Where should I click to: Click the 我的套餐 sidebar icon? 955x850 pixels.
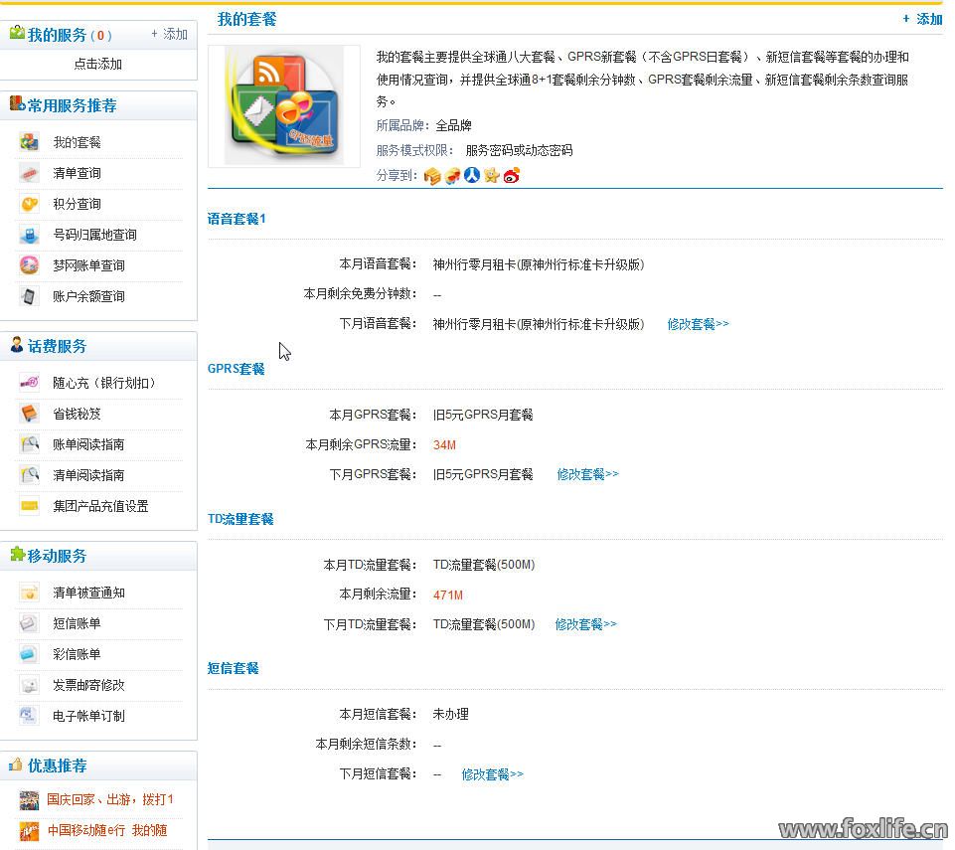[30, 142]
